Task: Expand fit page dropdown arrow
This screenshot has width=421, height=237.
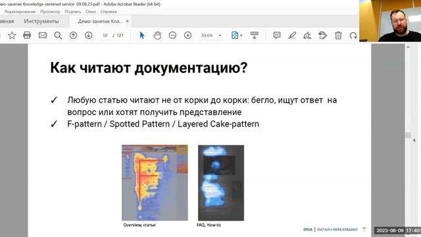Action: [241, 36]
